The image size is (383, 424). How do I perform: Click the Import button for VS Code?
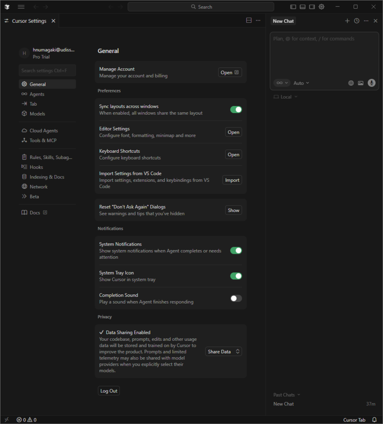pyautogui.click(x=232, y=180)
